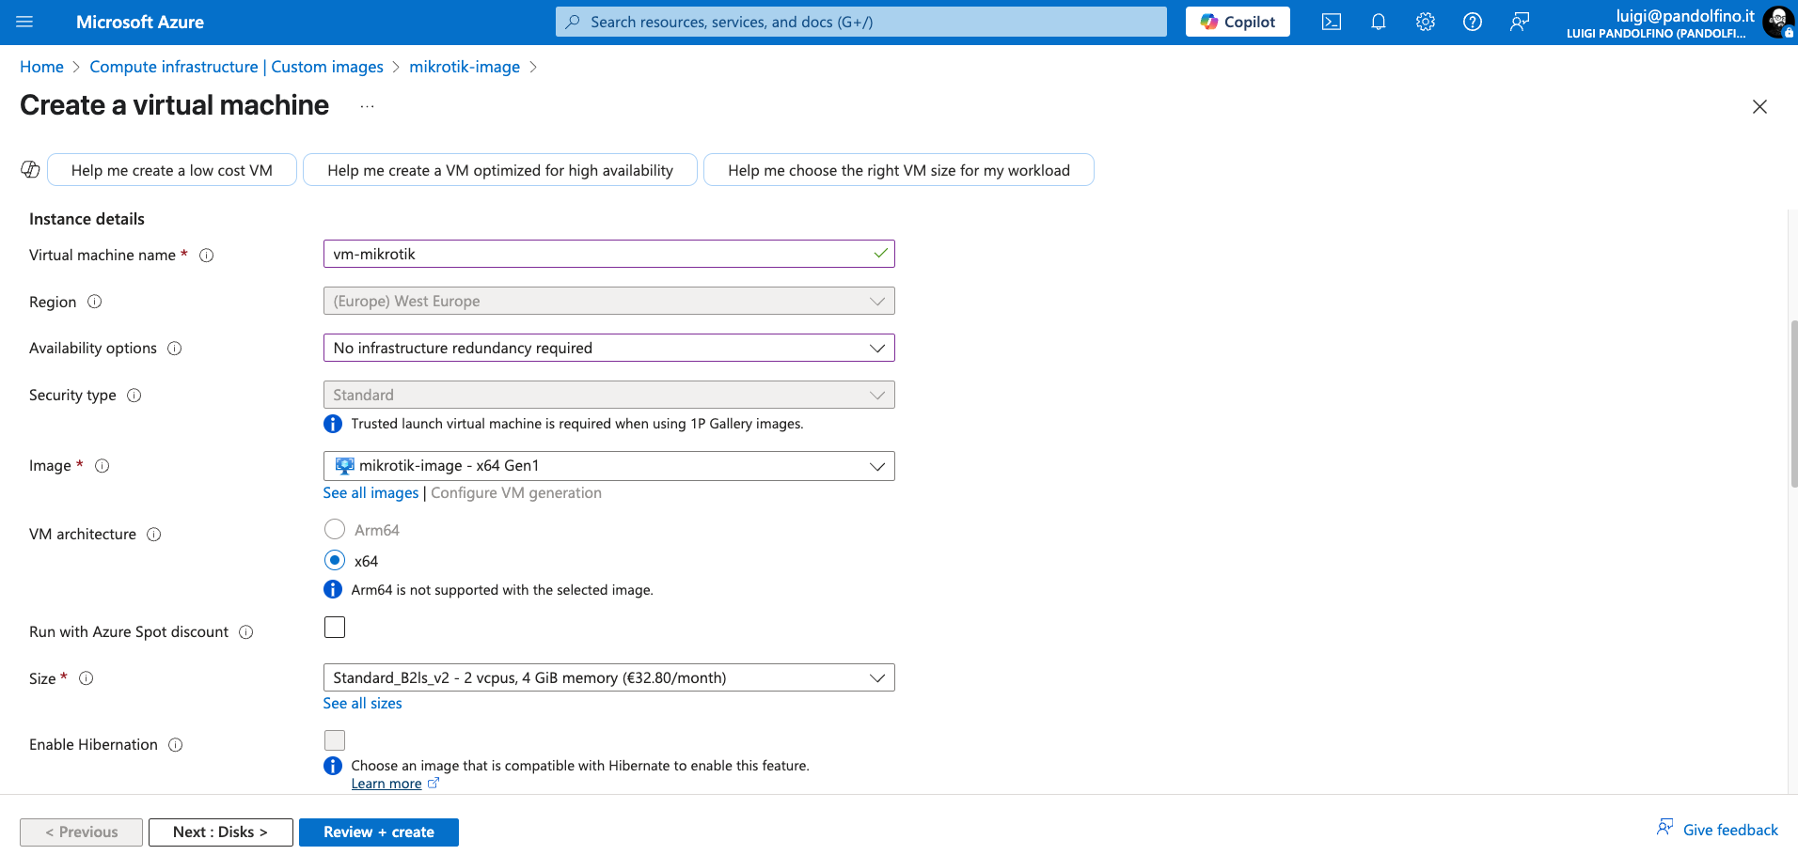Expand the Size dropdown

tap(607, 678)
